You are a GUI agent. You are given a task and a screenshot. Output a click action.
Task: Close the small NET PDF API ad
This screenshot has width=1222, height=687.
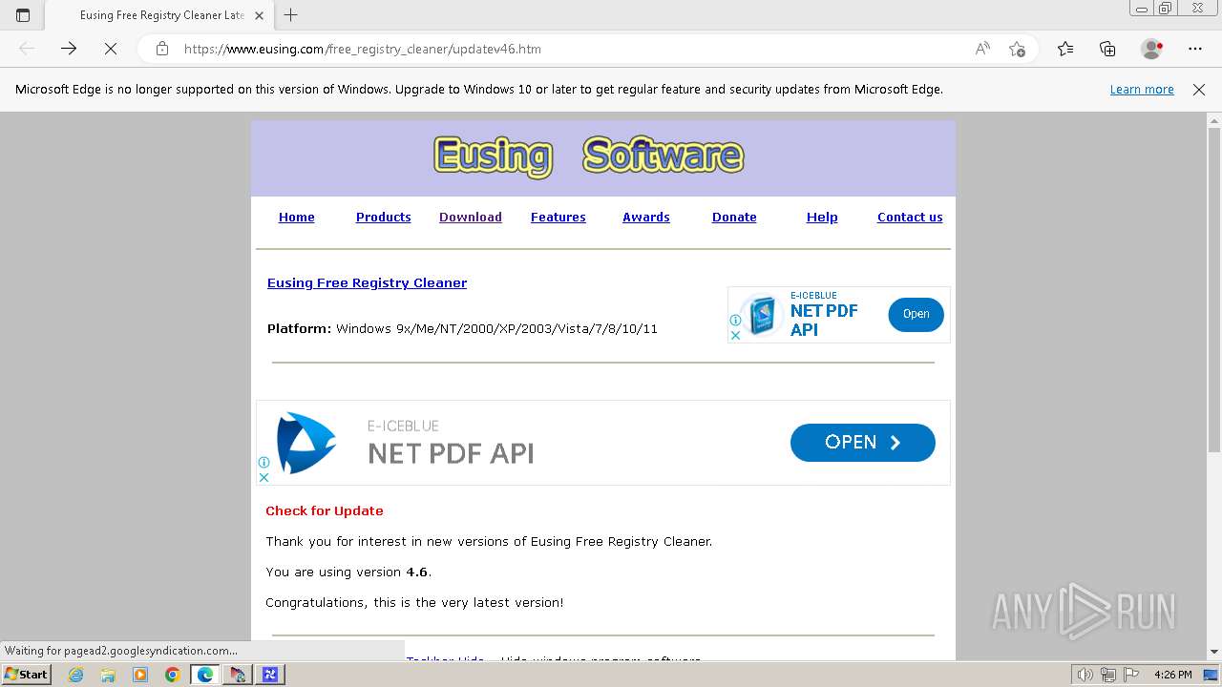point(735,335)
